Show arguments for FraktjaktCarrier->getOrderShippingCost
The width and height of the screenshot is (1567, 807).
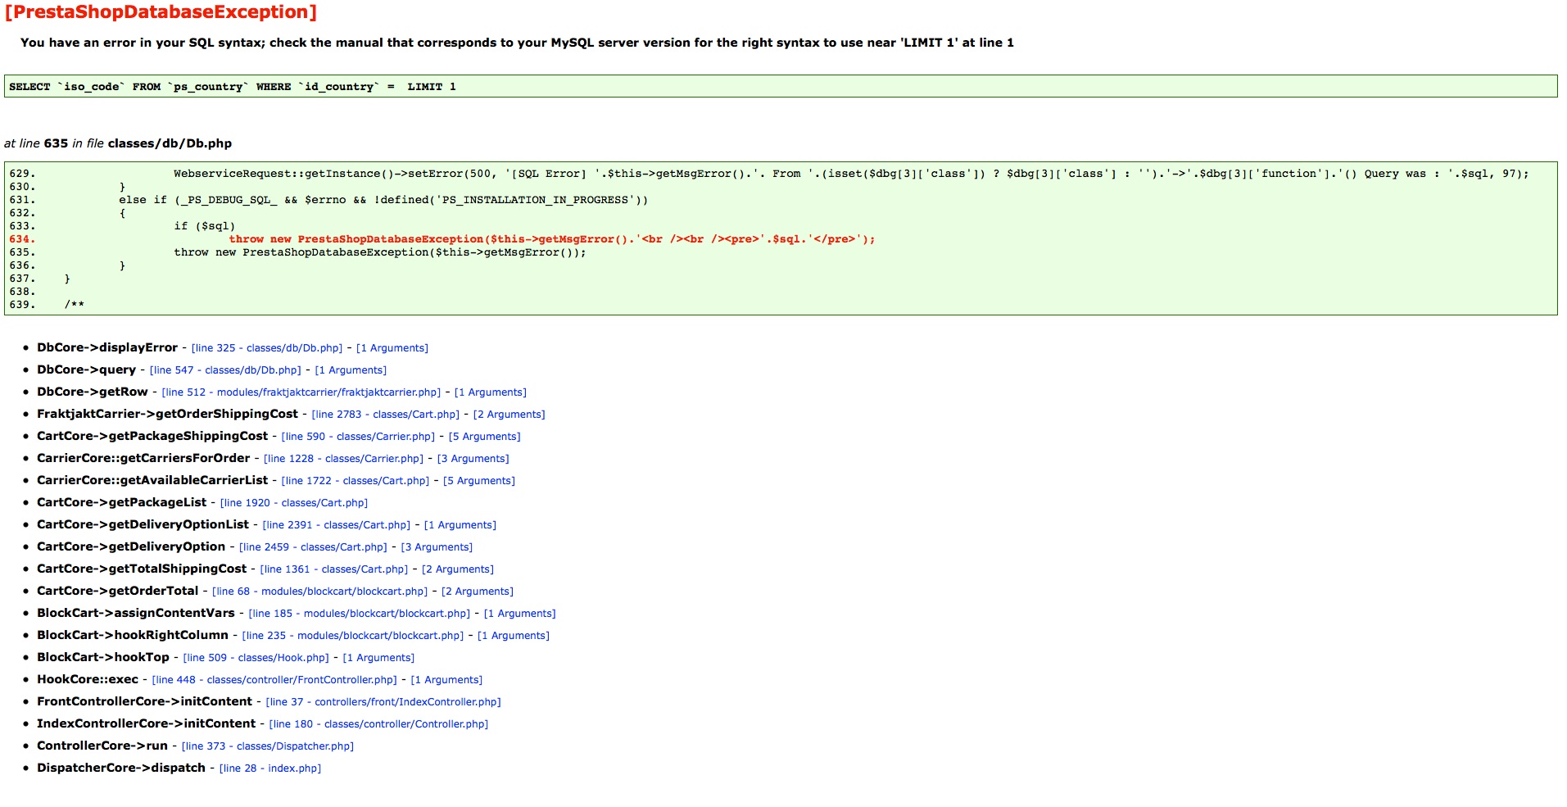[510, 415]
